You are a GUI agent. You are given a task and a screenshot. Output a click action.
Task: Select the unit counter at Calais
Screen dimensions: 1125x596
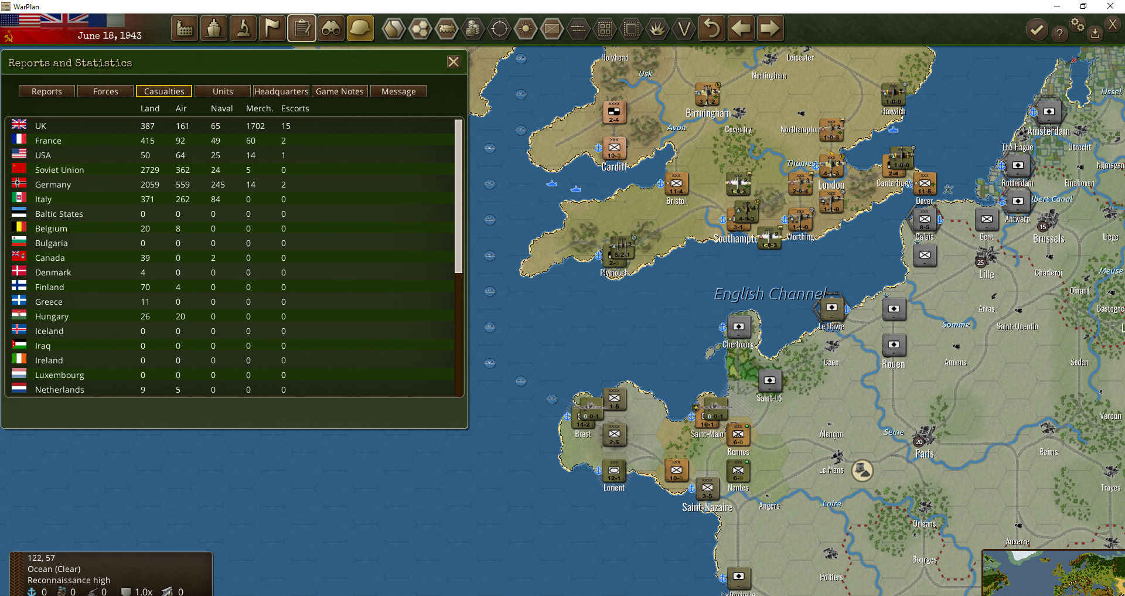(925, 220)
